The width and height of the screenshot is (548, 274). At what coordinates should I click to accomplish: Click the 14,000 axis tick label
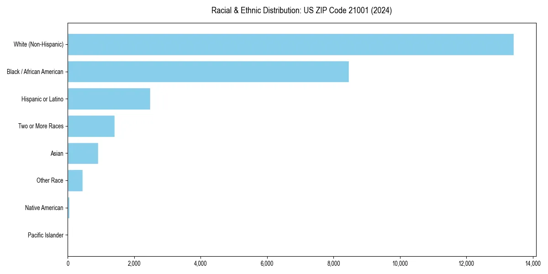(533, 263)
